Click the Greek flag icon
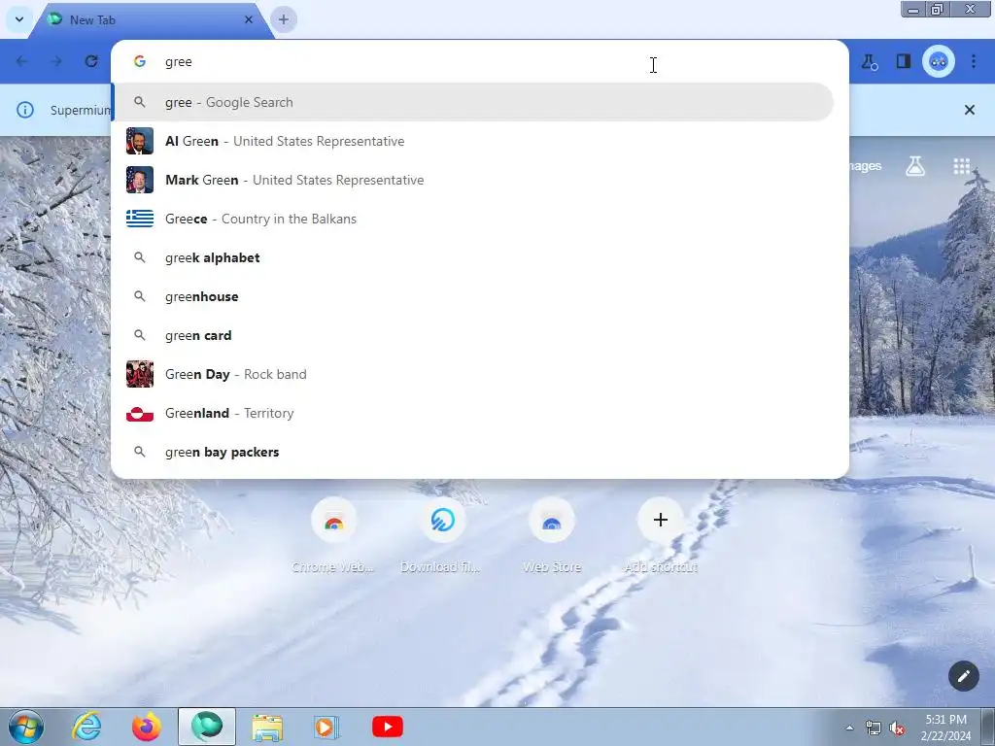 pyautogui.click(x=140, y=219)
